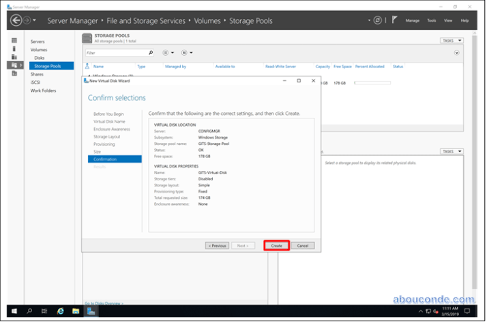Select the Local Server rail icon
487x322 pixels.
point(14,49)
